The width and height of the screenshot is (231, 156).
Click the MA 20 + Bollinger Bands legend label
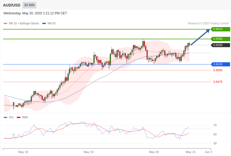click(24, 23)
